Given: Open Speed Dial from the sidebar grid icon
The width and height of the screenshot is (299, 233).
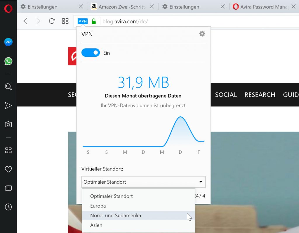Looking at the screenshot, I should pos(8,150).
